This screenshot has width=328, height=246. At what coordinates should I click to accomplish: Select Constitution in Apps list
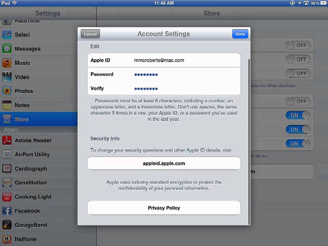pos(39,182)
